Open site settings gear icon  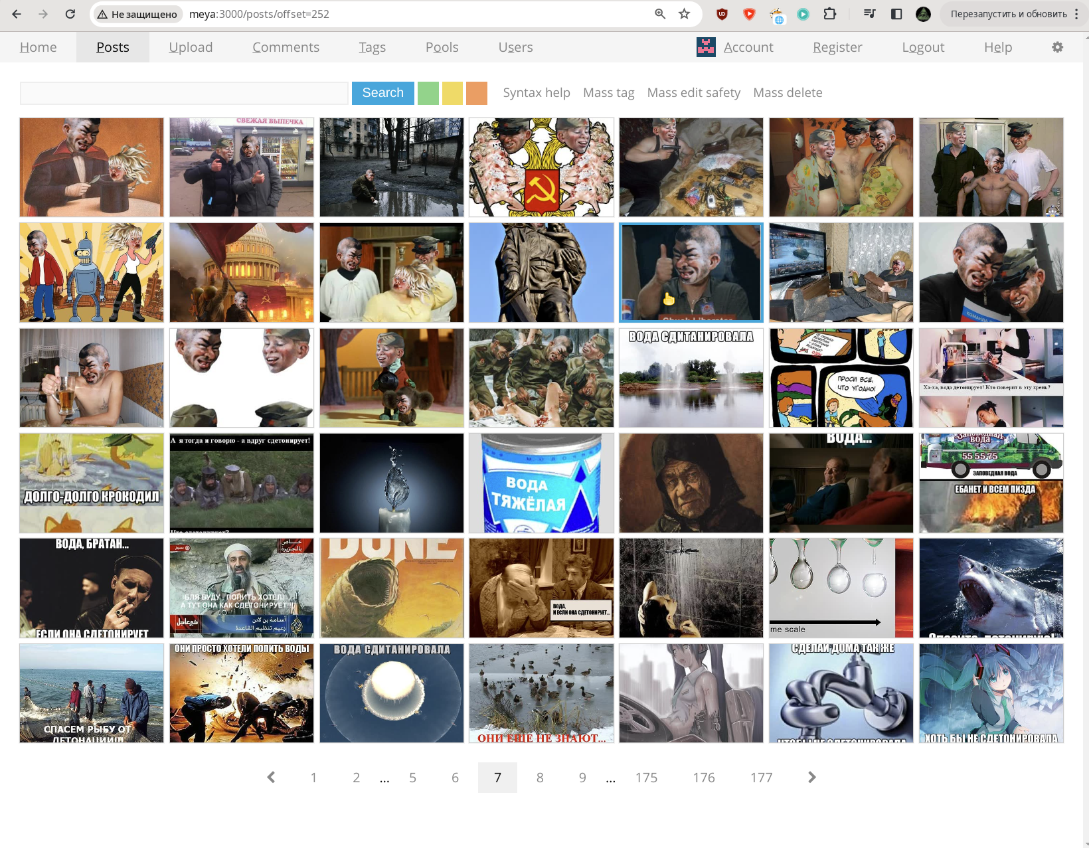[x=1058, y=47]
